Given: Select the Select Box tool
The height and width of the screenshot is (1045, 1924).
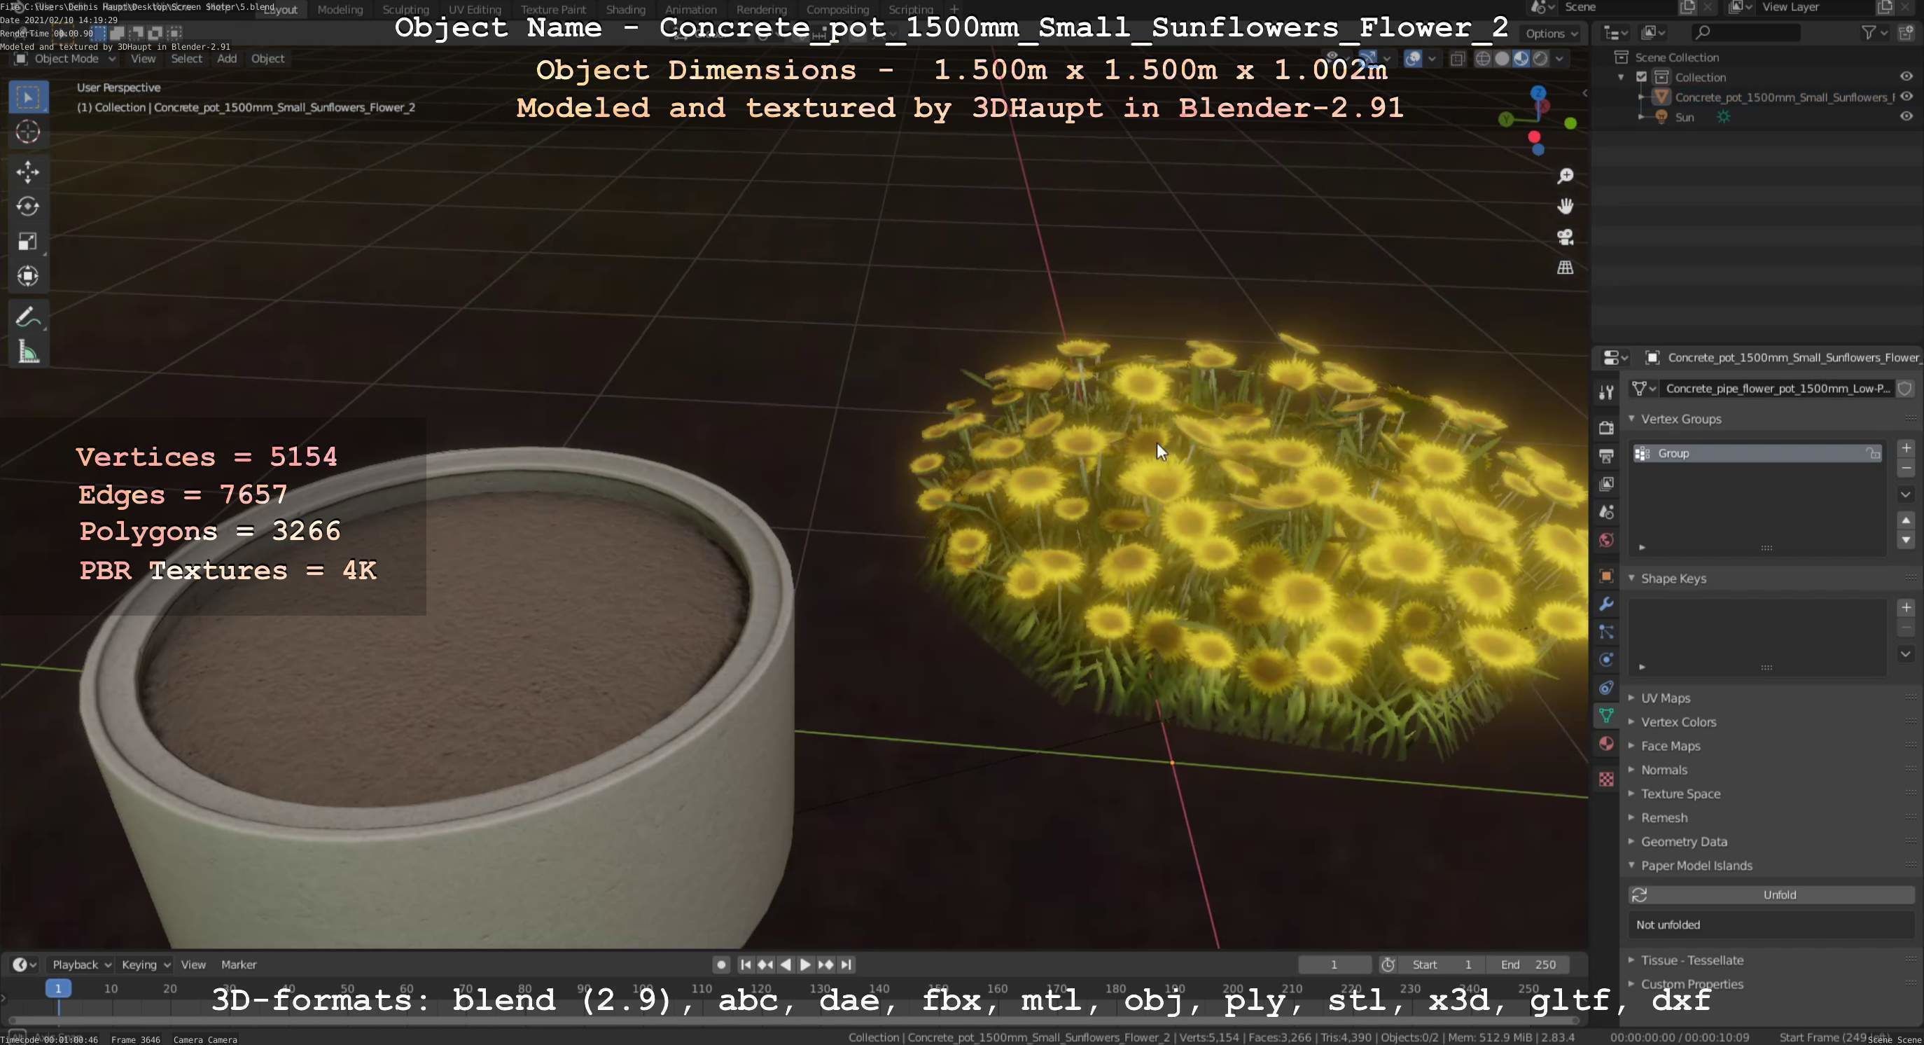Looking at the screenshot, I should tap(29, 97).
